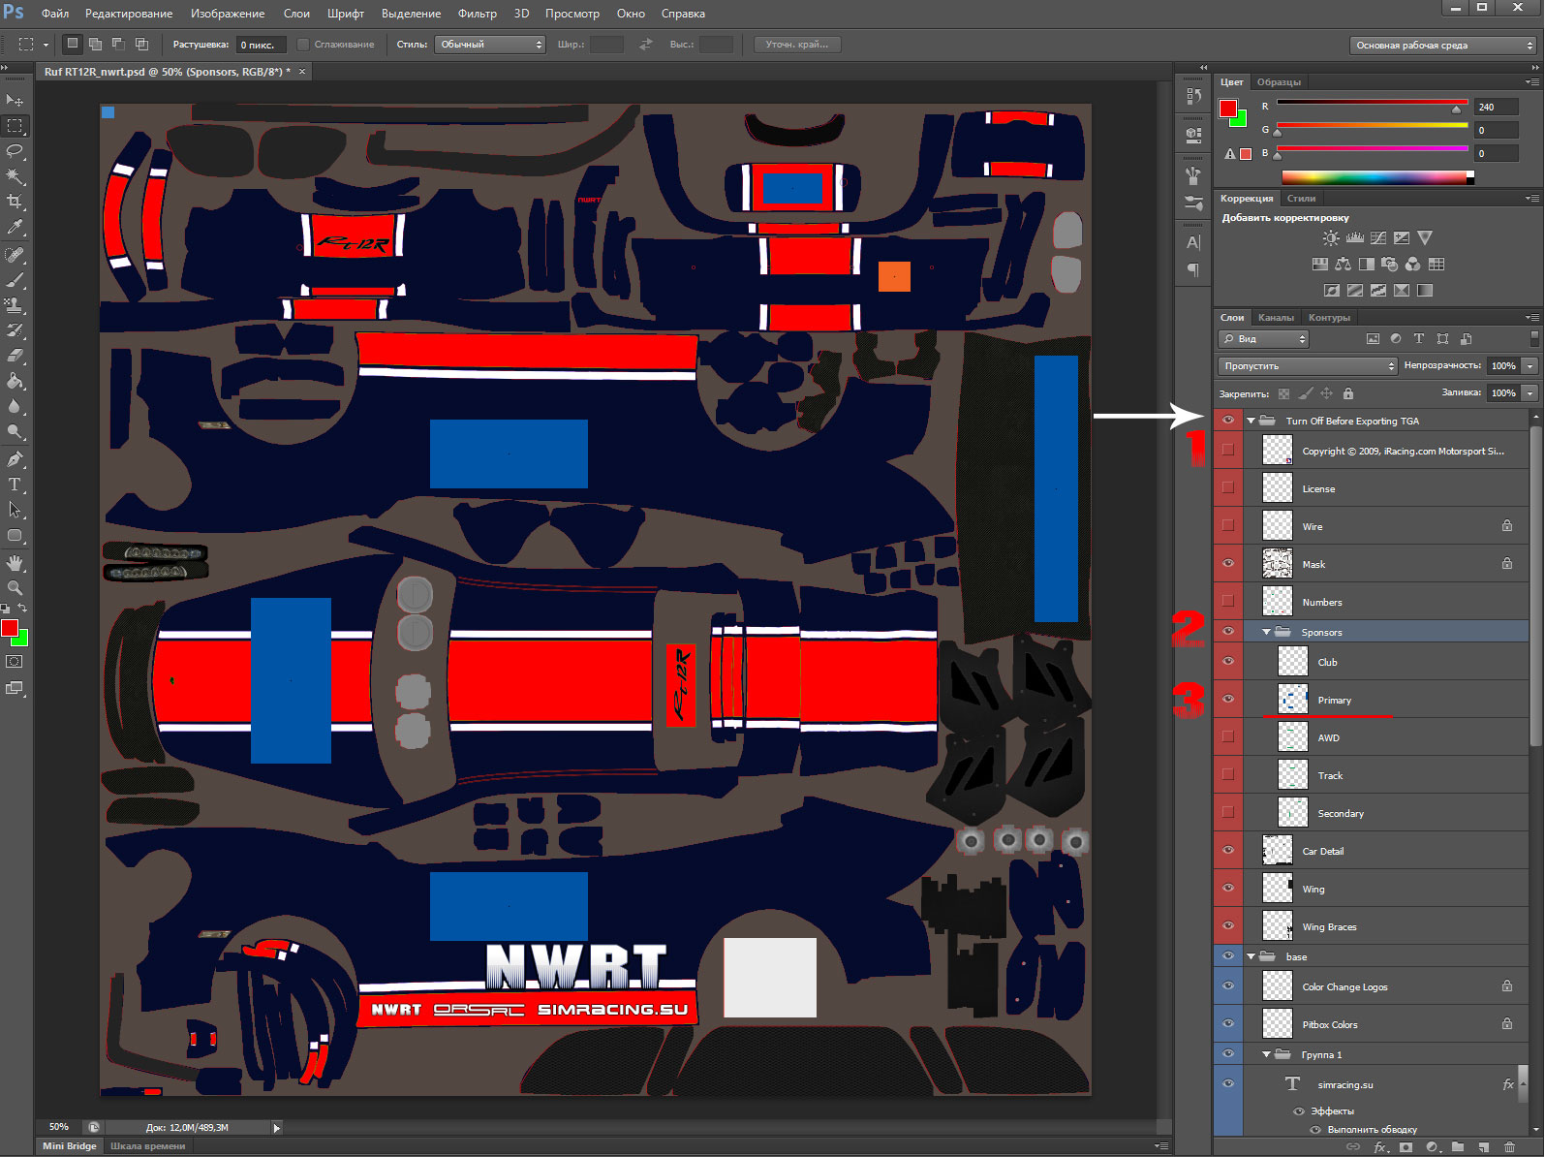Screen dimensions: 1545x1157
Task: Click the Растушевка feather input field
Action: pyautogui.click(x=262, y=45)
